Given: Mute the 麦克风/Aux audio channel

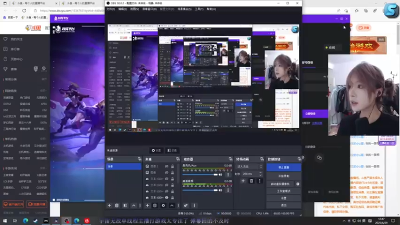Looking at the screenshot, I should click(x=220, y=174).
